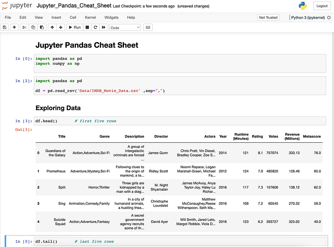The width and height of the screenshot is (334, 247).
Task: Click the 757074 votes value
Action: [x=272, y=153]
